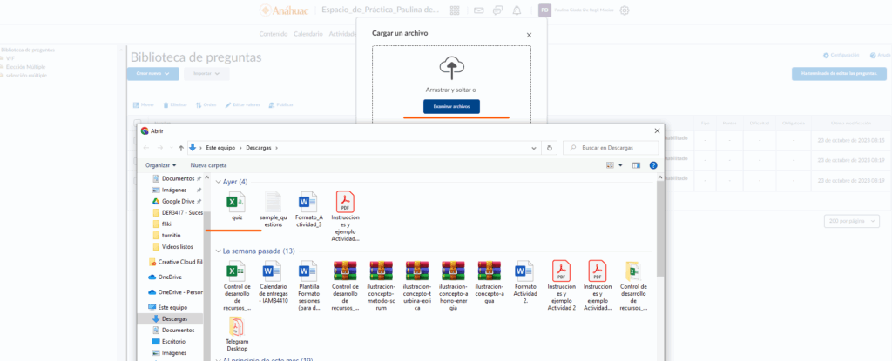Viewport: 892px width, 361px height.
Task: Go up one folder level with up arrow
Action: tap(180, 147)
